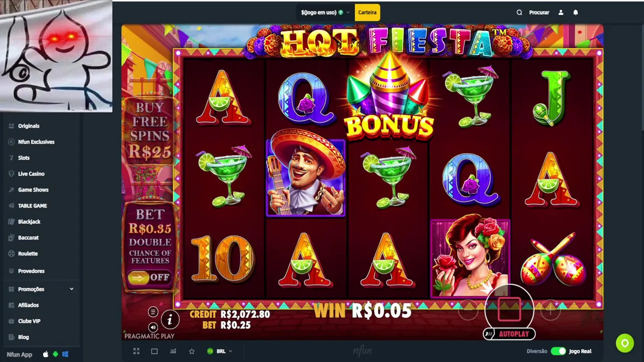Screen dimensions: 644x362
Task: Increase the bet with plus button
Action: click(550, 311)
